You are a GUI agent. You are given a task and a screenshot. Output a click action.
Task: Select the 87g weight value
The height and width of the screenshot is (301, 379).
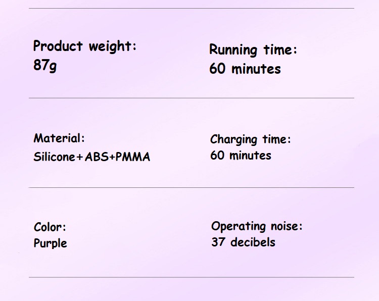45,65
